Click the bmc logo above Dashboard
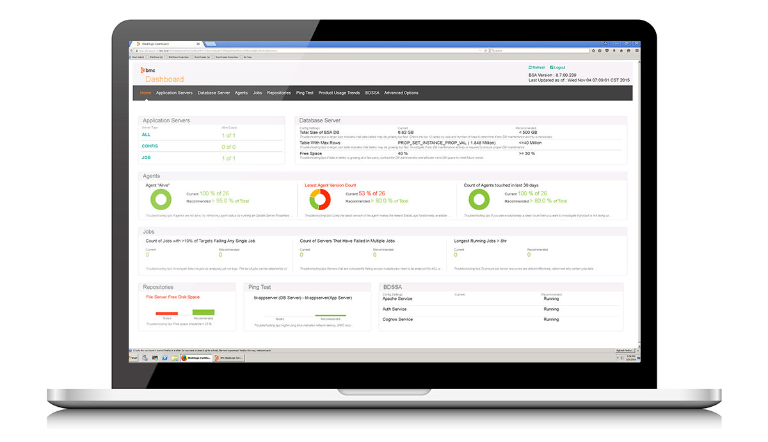 coord(148,69)
